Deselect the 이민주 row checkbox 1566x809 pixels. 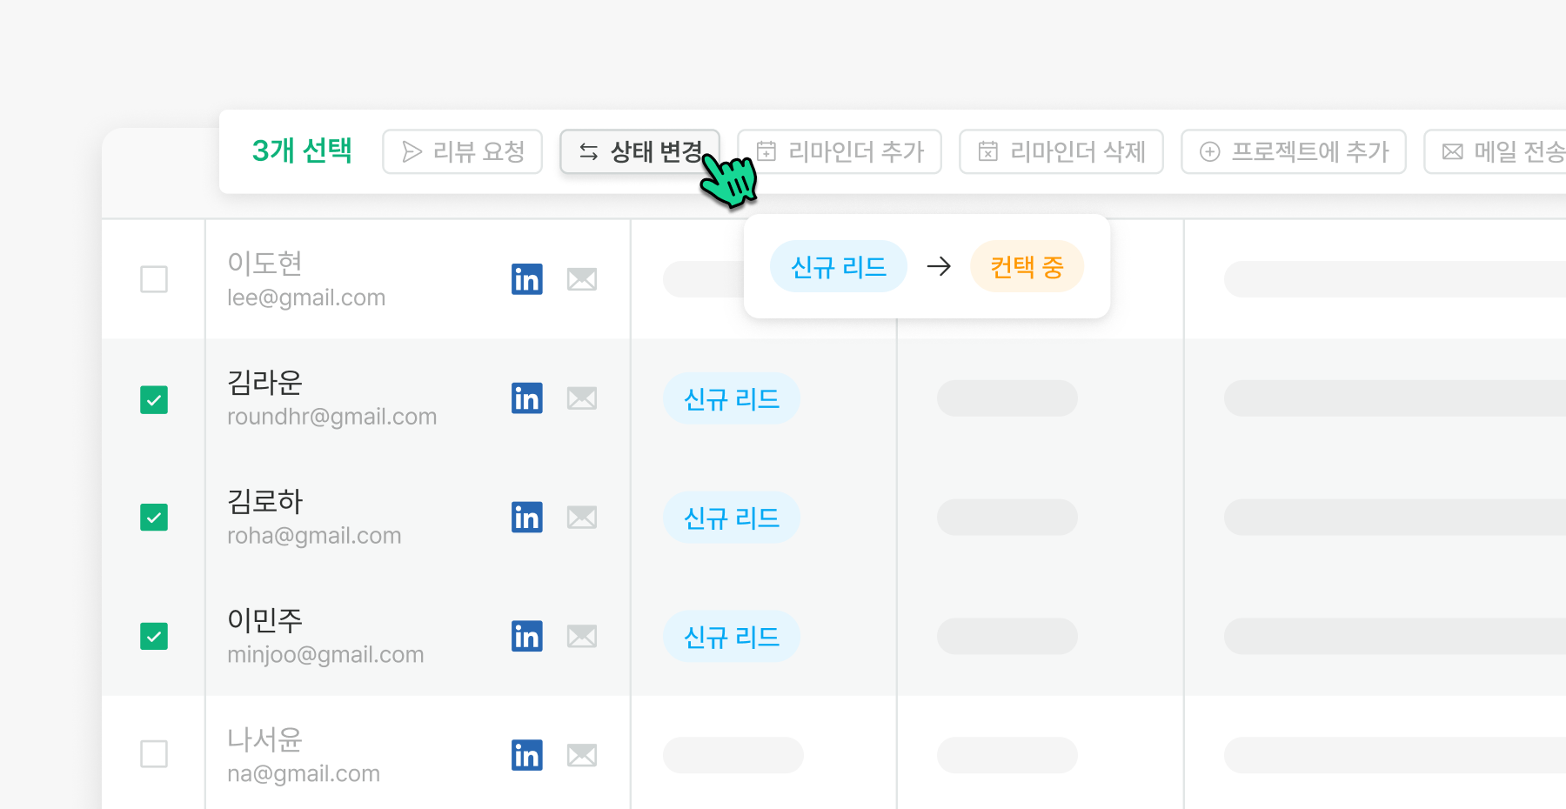(x=154, y=637)
